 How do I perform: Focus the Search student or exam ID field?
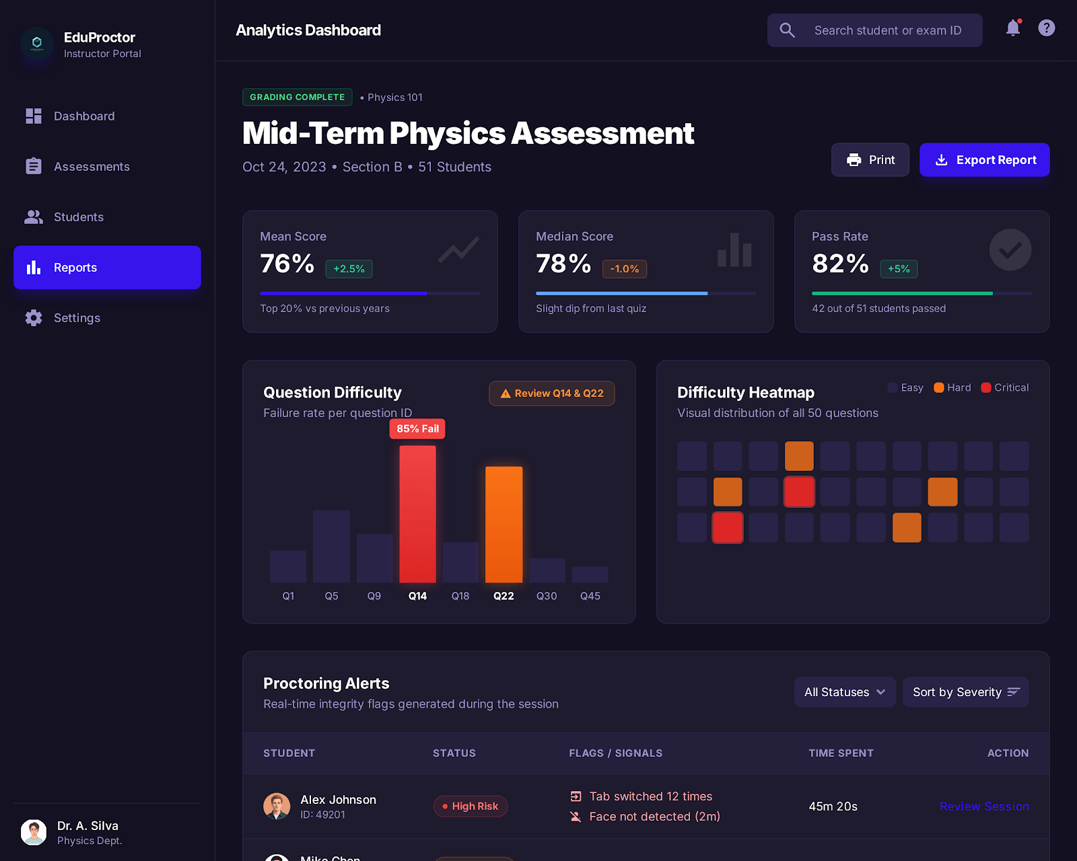(x=887, y=30)
